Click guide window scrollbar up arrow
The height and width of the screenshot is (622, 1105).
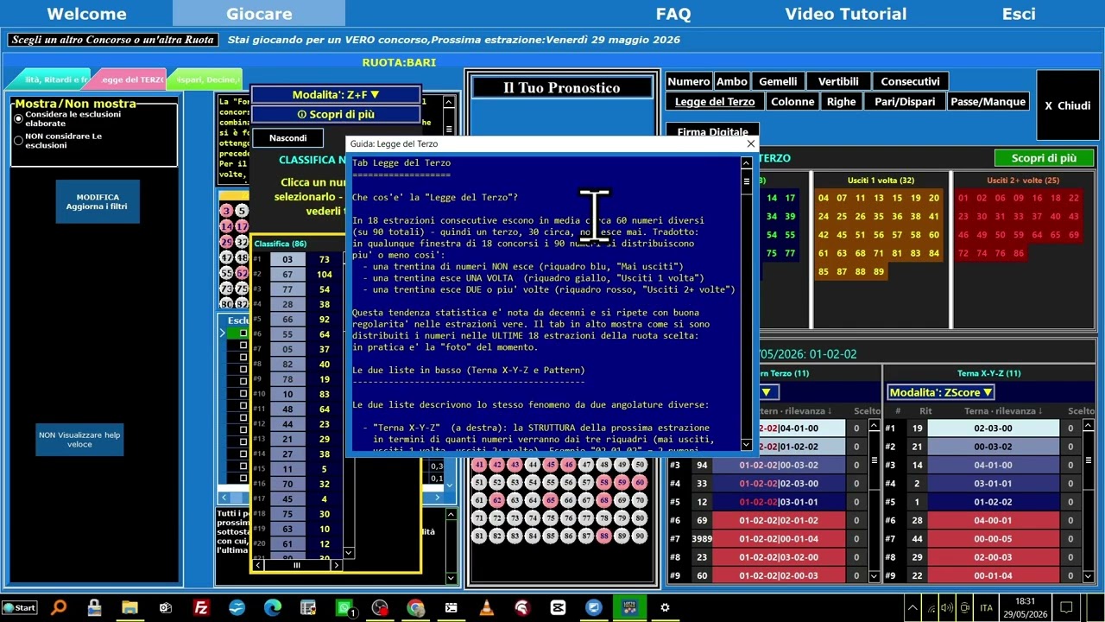click(747, 162)
